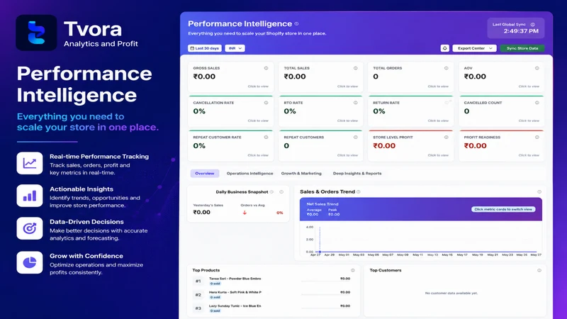This screenshot has width=567, height=319.
Task: Click info icon on Top Products panel
Action: [x=352, y=270]
